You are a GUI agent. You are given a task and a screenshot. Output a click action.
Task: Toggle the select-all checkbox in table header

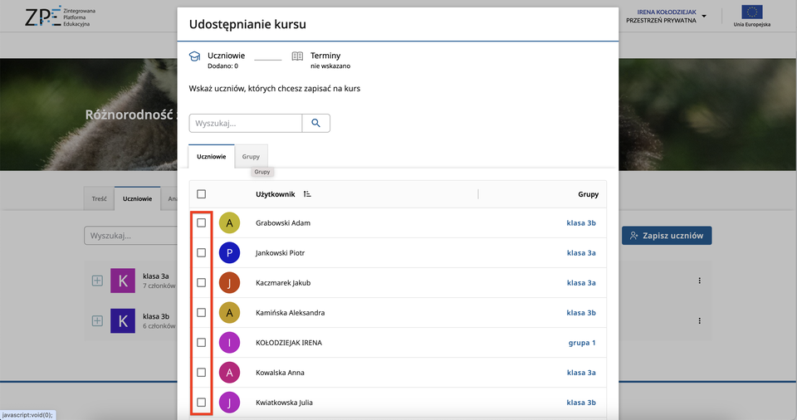point(202,194)
